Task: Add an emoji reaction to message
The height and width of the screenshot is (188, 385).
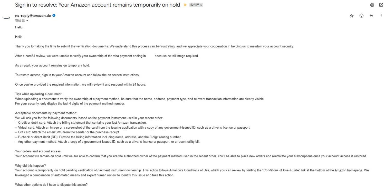Action: [x=361, y=16]
